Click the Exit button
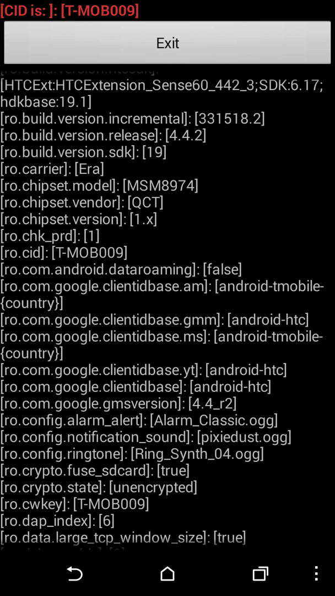 pyautogui.click(x=167, y=42)
